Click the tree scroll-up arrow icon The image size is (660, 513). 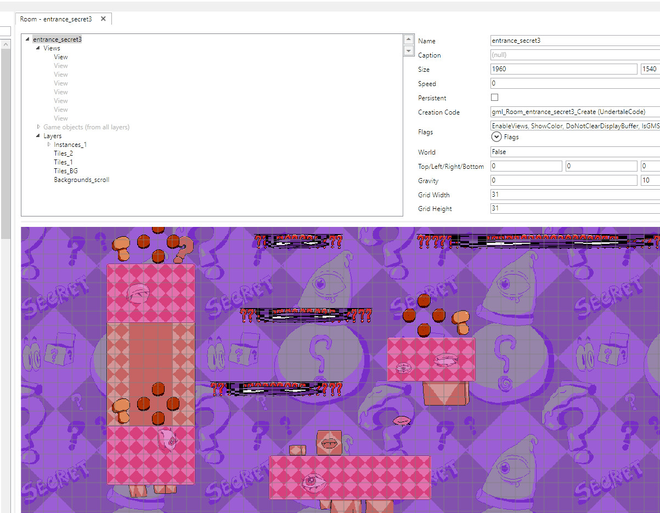click(408, 39)
